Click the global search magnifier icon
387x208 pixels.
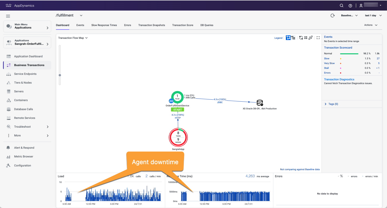click(342, 6)
